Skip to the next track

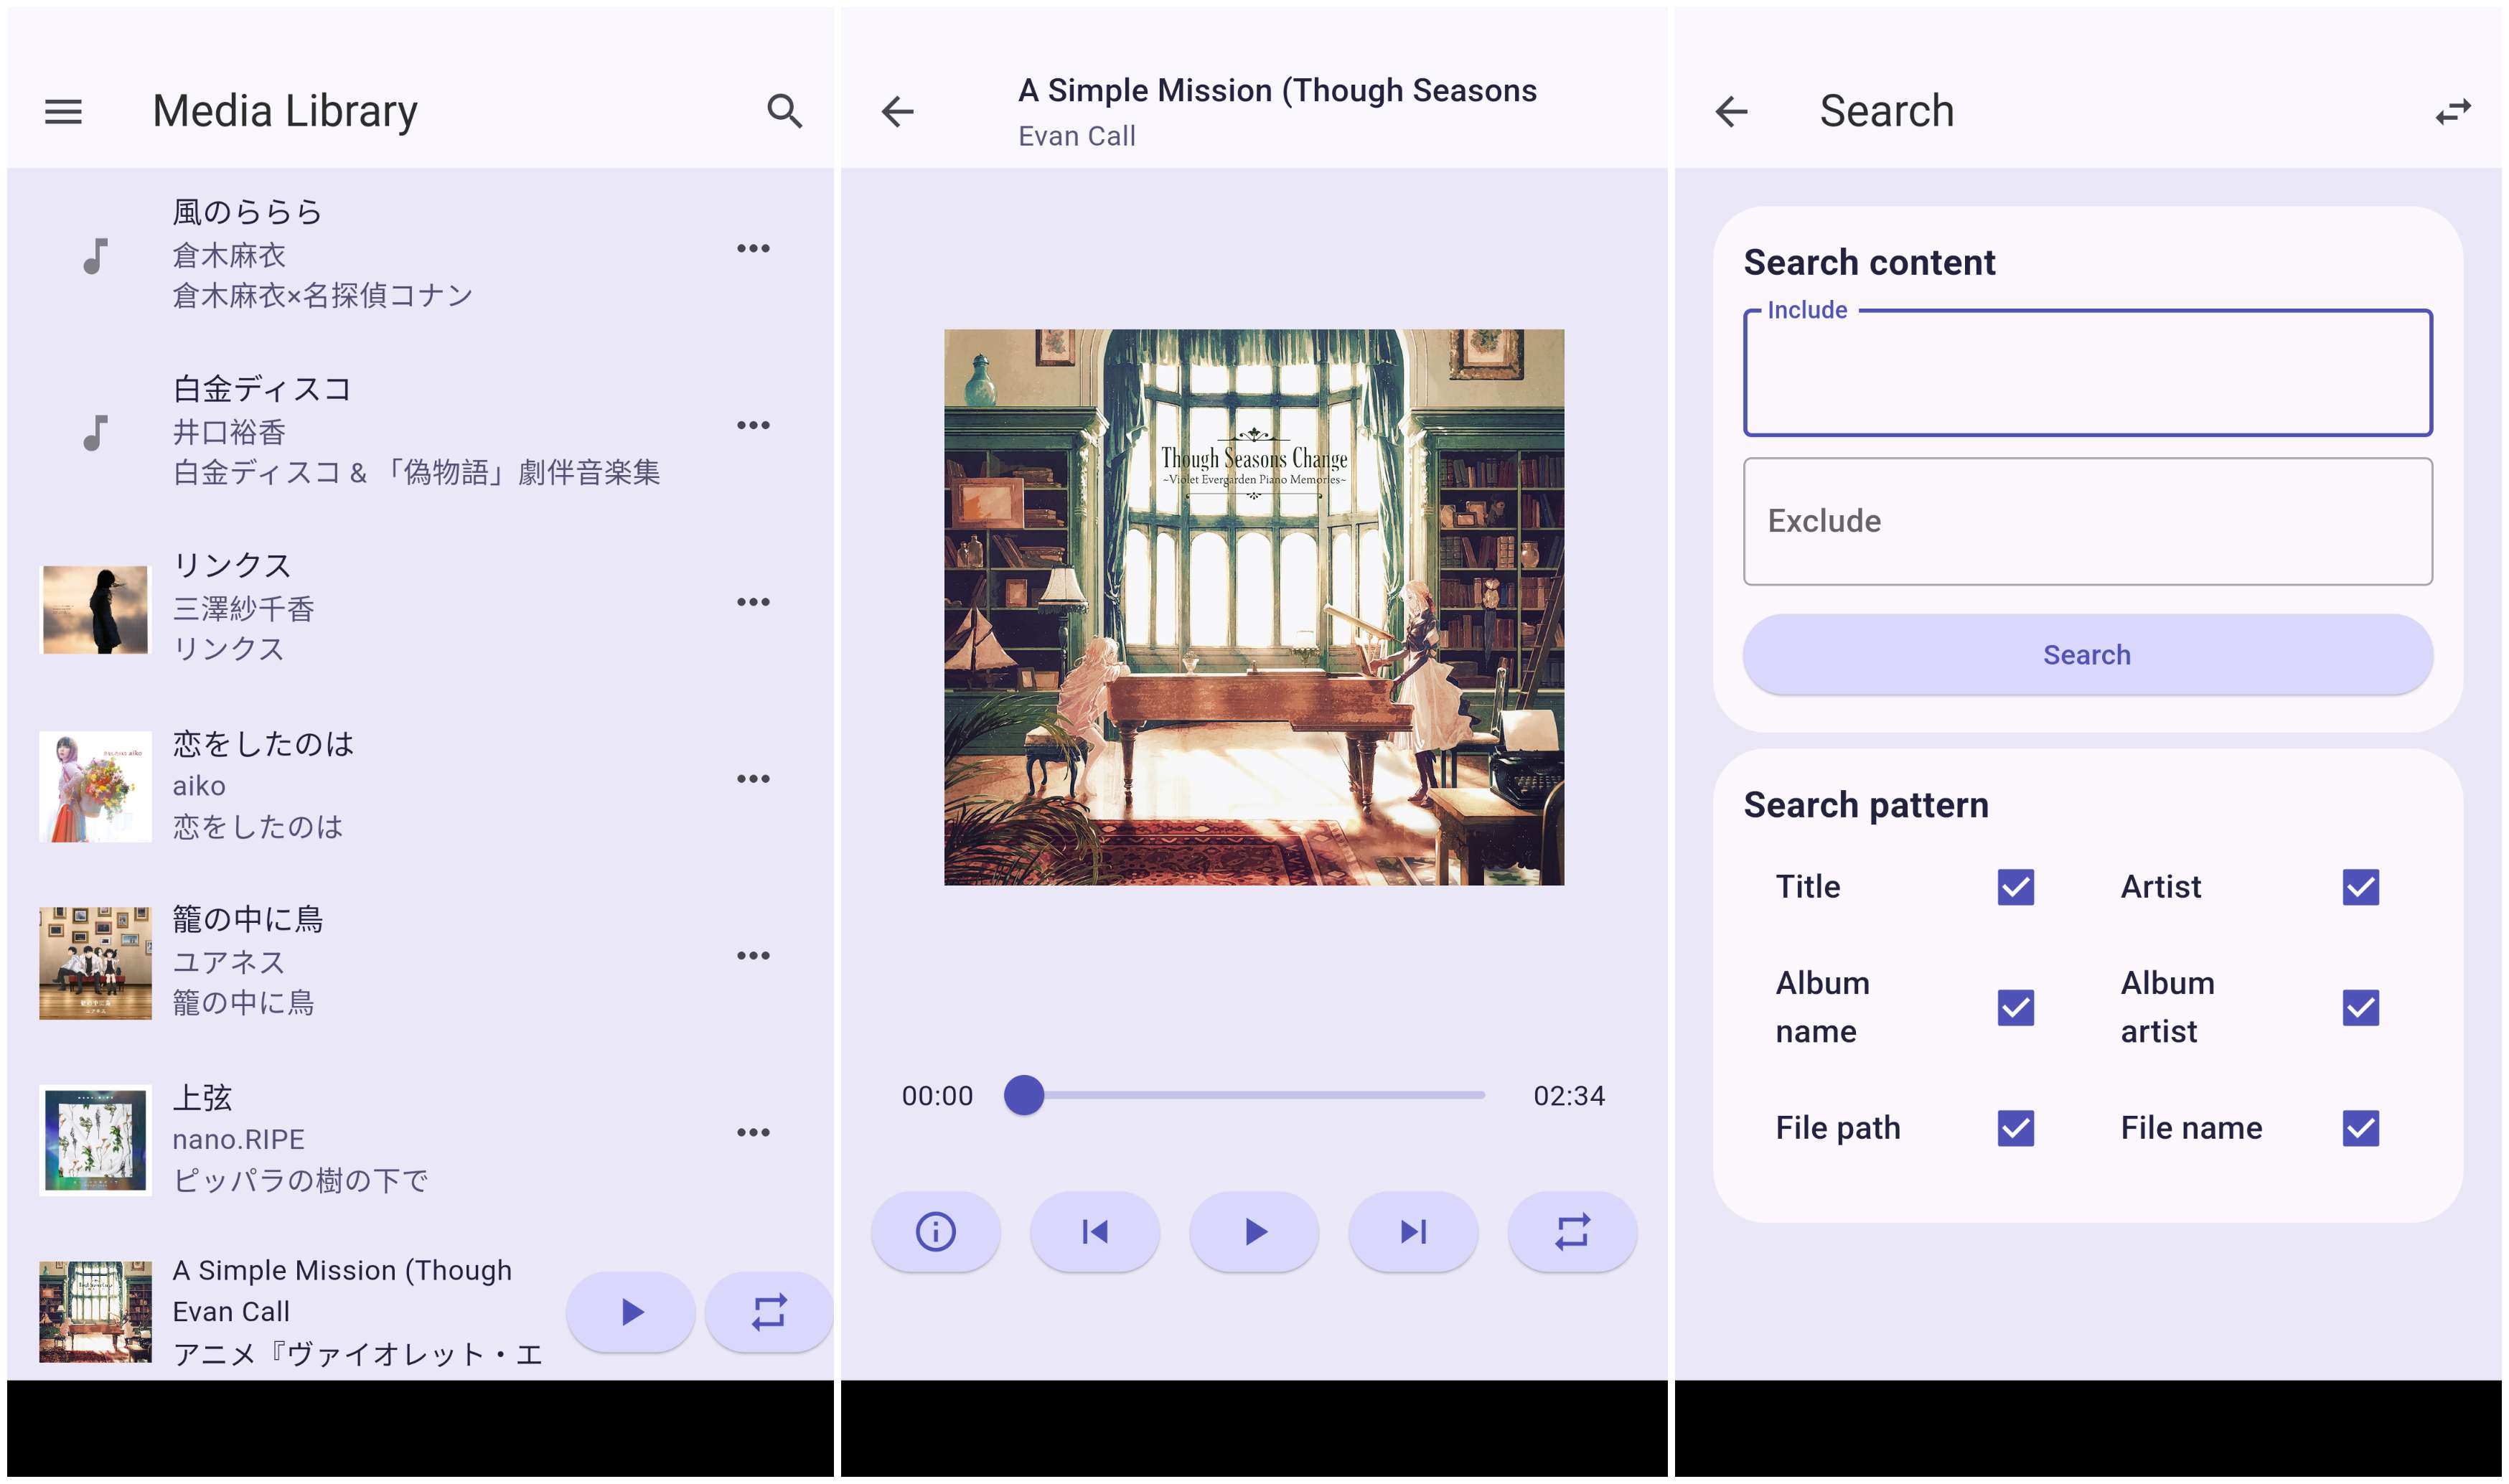point(1412,1231)
